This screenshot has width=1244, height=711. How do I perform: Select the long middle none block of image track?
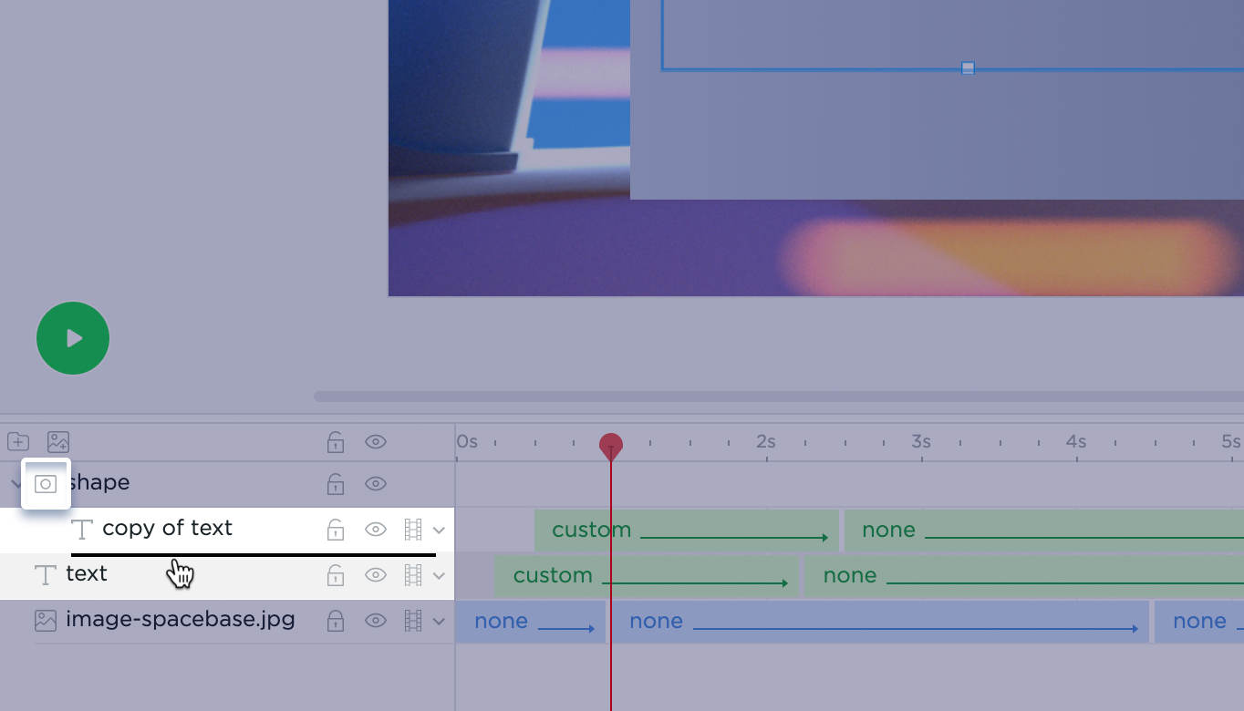pos(880,622)
